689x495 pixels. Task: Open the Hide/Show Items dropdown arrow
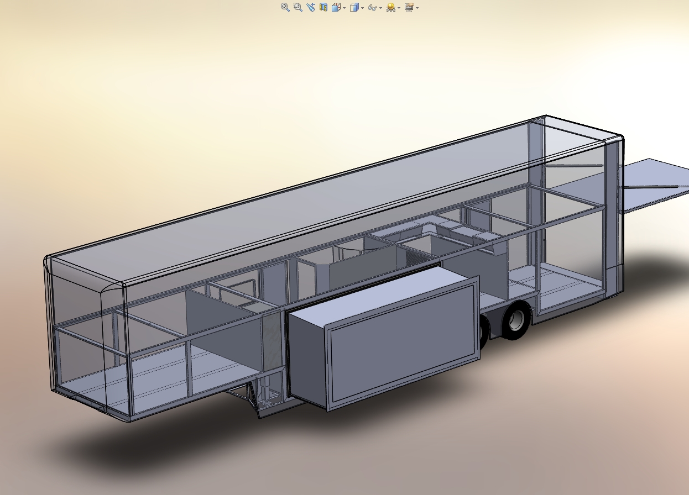tap(380, 8)
